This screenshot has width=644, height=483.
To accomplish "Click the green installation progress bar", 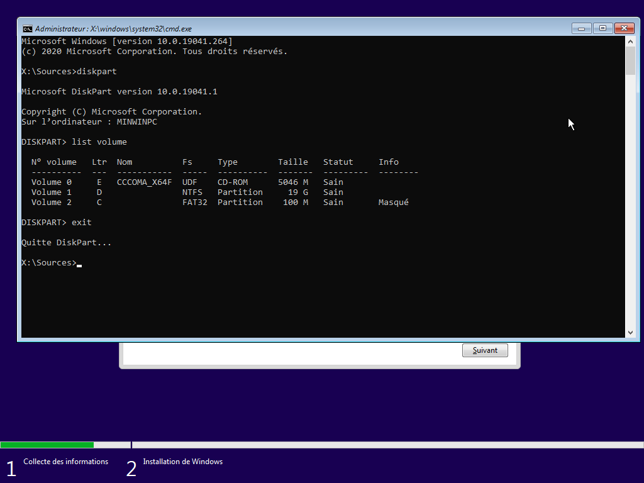I will click(47, 445).
